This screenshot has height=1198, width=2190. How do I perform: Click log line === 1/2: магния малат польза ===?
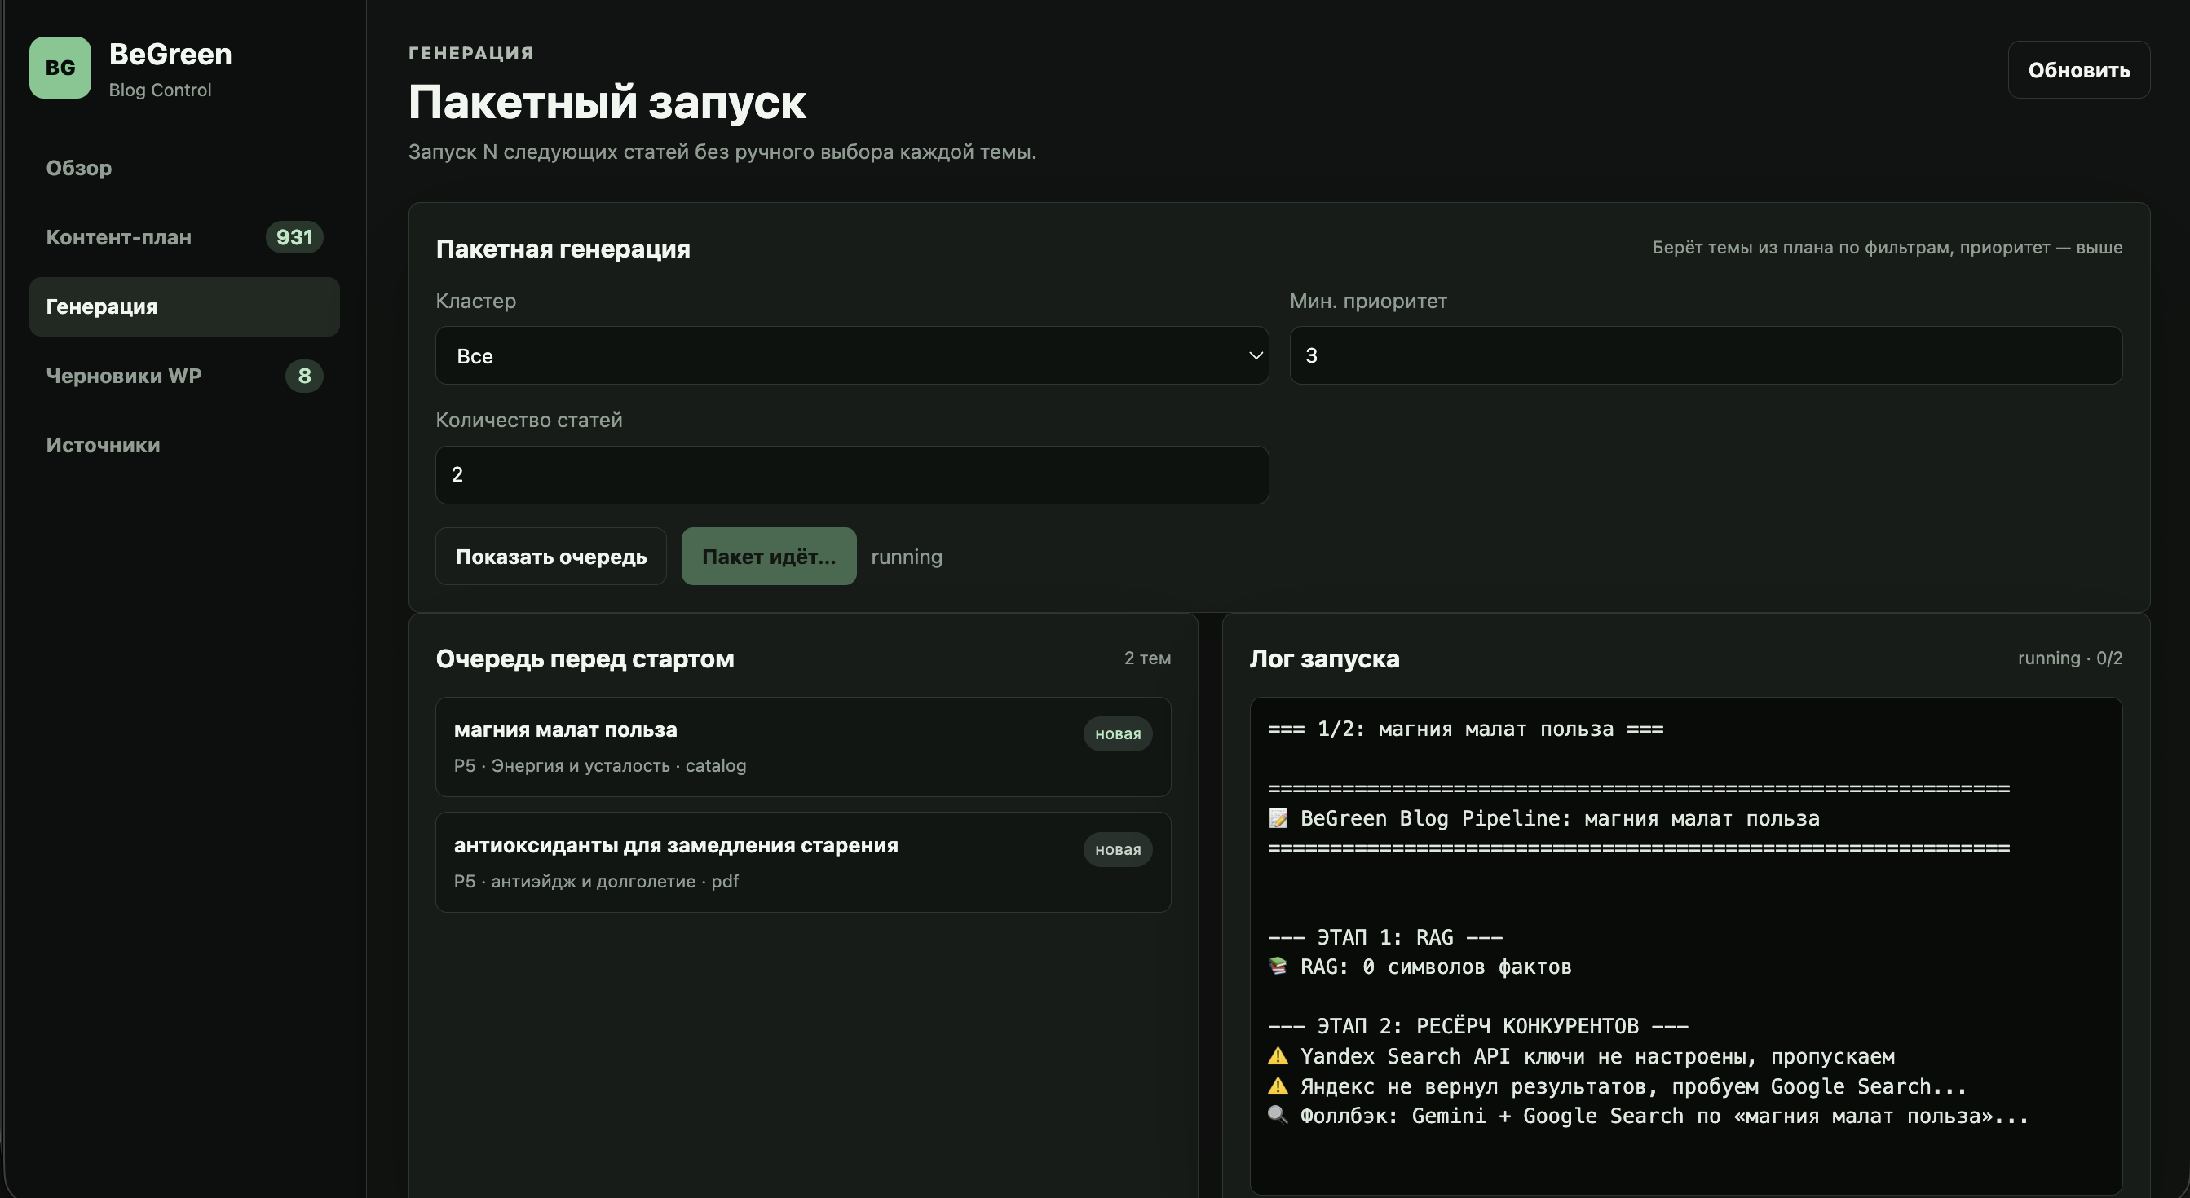point(1465,729)
